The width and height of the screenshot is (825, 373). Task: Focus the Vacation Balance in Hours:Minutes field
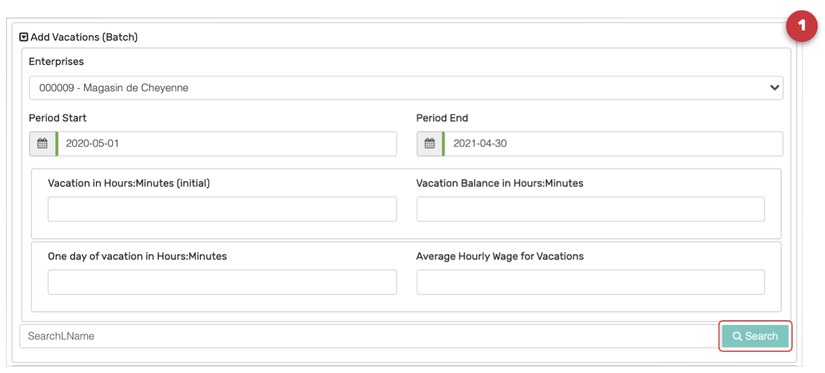pos(591,209)
